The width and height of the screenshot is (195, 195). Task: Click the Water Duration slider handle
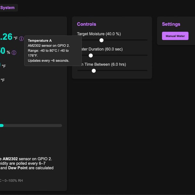pyautogui.click(x=91, y=56)
